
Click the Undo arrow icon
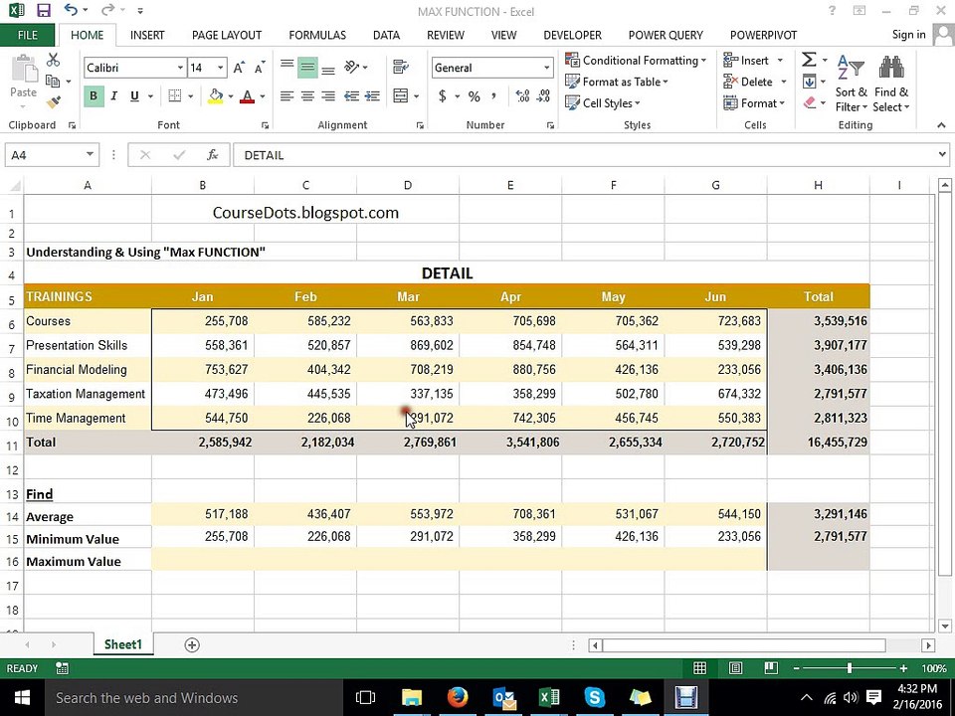(71, 10)
